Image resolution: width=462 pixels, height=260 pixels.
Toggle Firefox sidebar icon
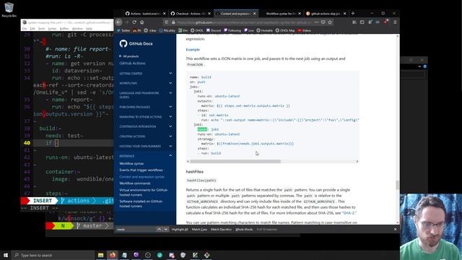(x=362, y=22)
